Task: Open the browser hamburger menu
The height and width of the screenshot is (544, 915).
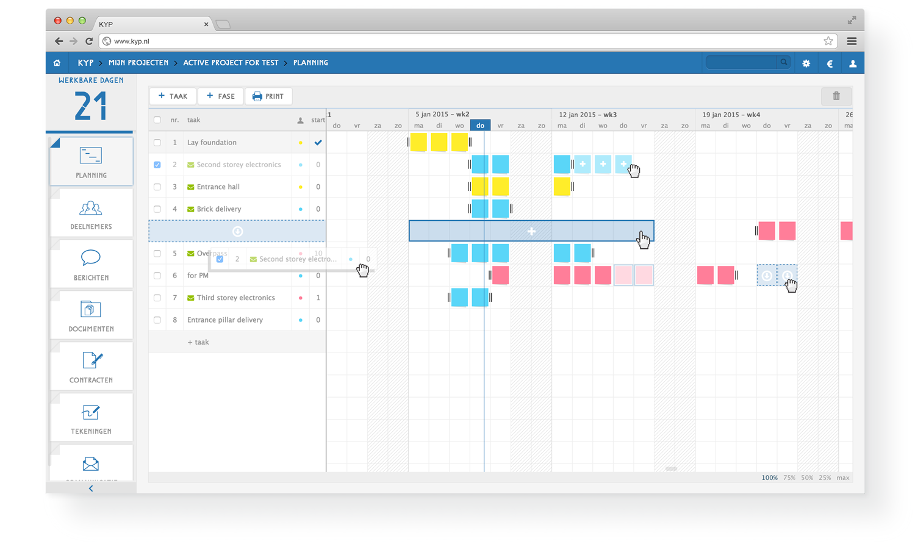Action: pos(852,41)
